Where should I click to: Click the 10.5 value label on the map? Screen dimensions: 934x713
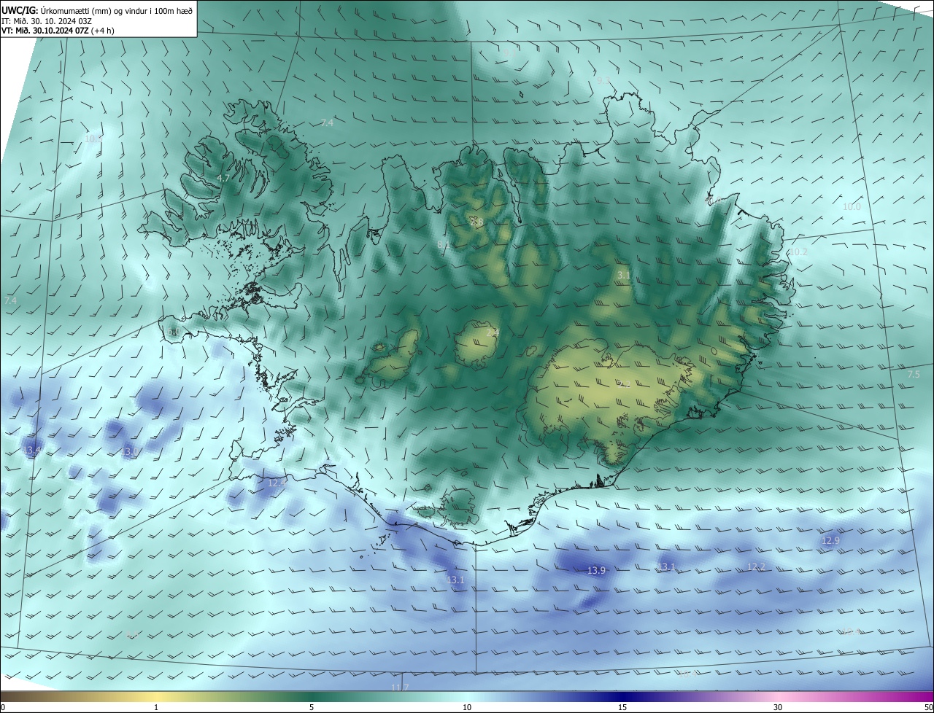[x=93, y=139]
